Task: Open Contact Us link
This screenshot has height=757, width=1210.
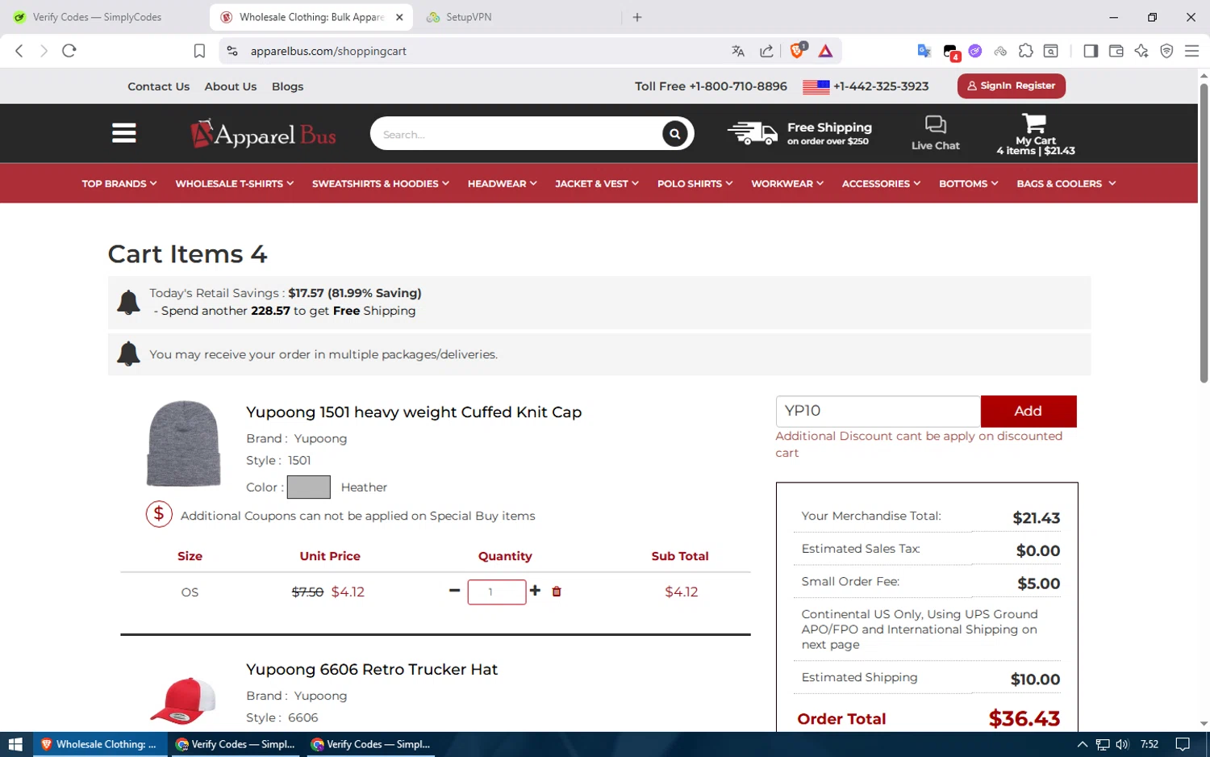Action: tap(158, 86)
